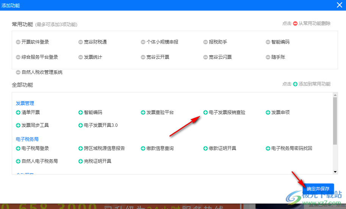Click the 电子发票开具3.0 text label
The width and height of the screenshot is (346, 209).
coord(101,125)
